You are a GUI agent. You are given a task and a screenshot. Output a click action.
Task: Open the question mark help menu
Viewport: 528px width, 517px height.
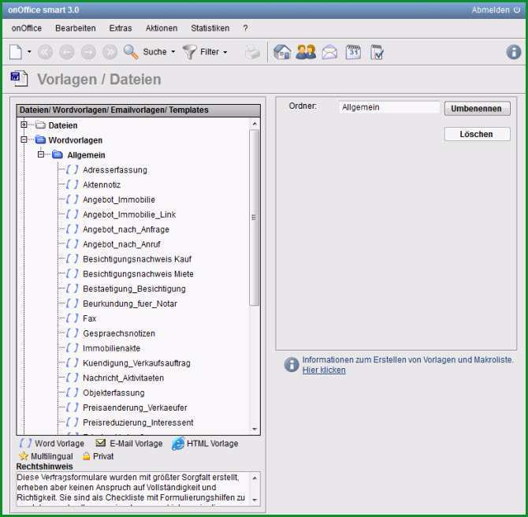click(x=245, y=28)
